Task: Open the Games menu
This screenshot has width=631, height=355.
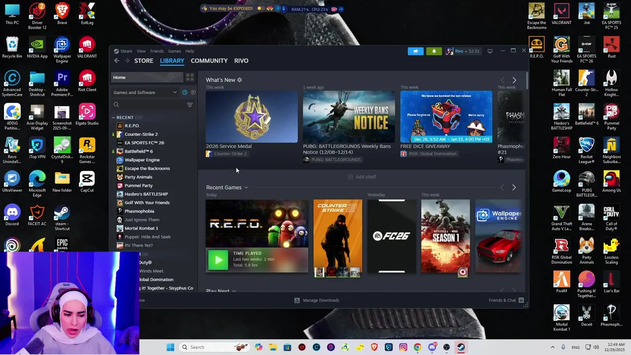Action: pos(174,51)
